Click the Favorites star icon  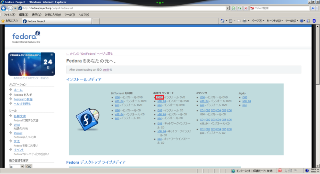(3, 21)
